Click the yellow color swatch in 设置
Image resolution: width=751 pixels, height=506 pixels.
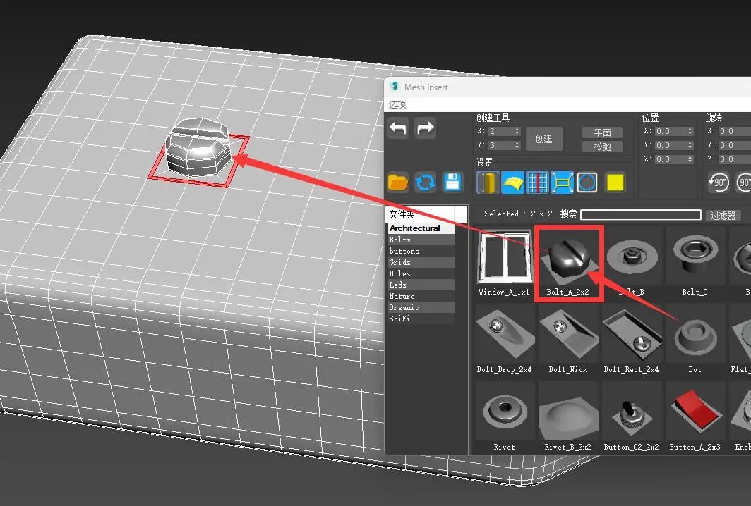click(615, 182)
